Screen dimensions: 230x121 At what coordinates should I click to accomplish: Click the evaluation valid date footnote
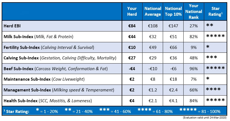pos(205,118)
